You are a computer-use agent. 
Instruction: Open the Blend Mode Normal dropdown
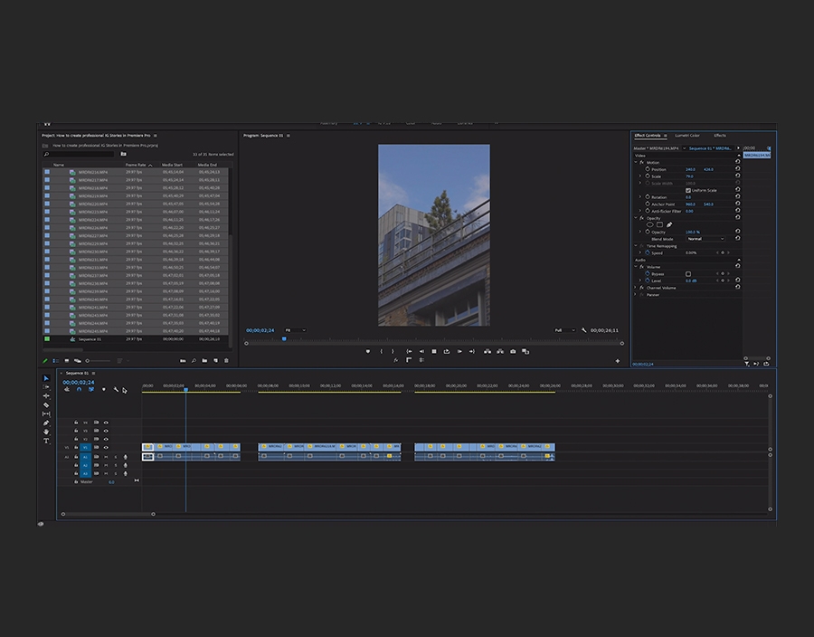pyautogui.click(x=705, y=239)
